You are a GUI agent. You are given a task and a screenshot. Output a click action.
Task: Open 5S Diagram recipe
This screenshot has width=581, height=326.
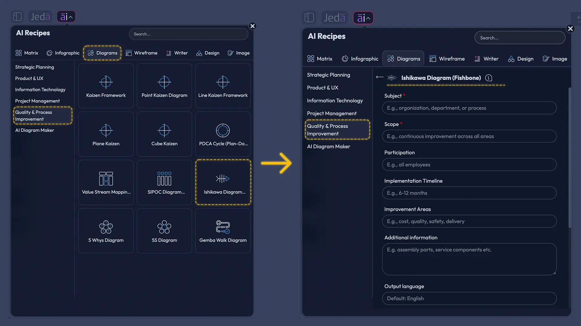[x=164, y=231]
